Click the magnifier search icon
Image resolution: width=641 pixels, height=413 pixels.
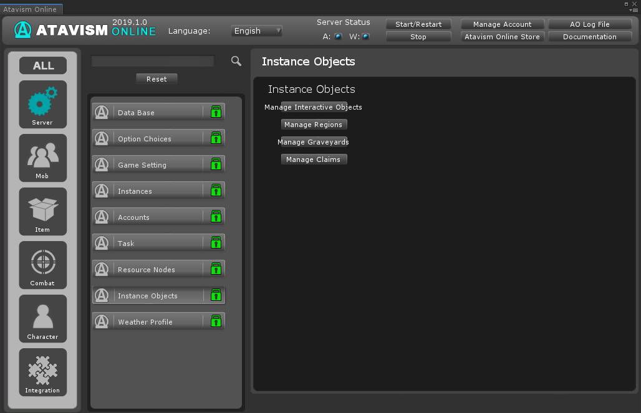point(236,61)
